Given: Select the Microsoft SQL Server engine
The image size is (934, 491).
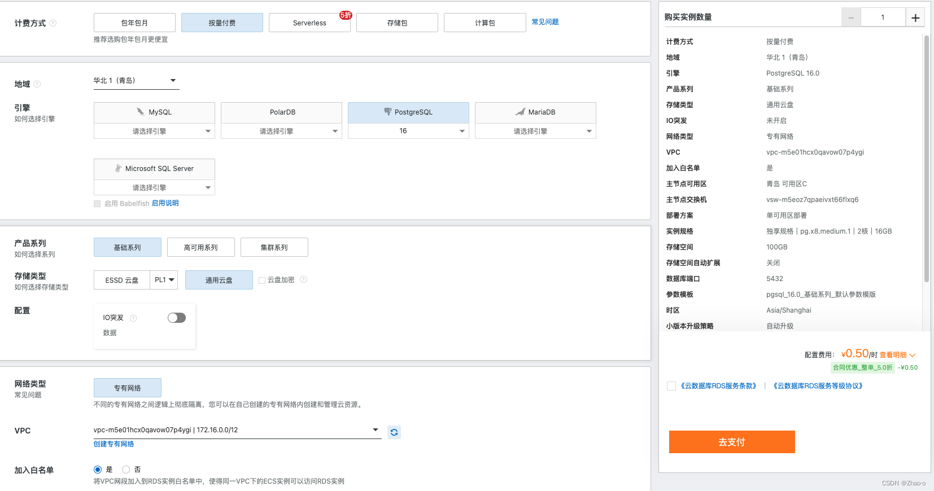Looking at the screenshot, I should (154, 169).
